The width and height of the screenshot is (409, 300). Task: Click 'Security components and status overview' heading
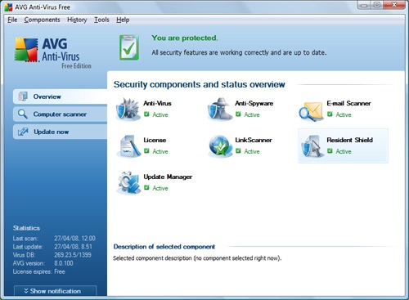pos(200,84)
